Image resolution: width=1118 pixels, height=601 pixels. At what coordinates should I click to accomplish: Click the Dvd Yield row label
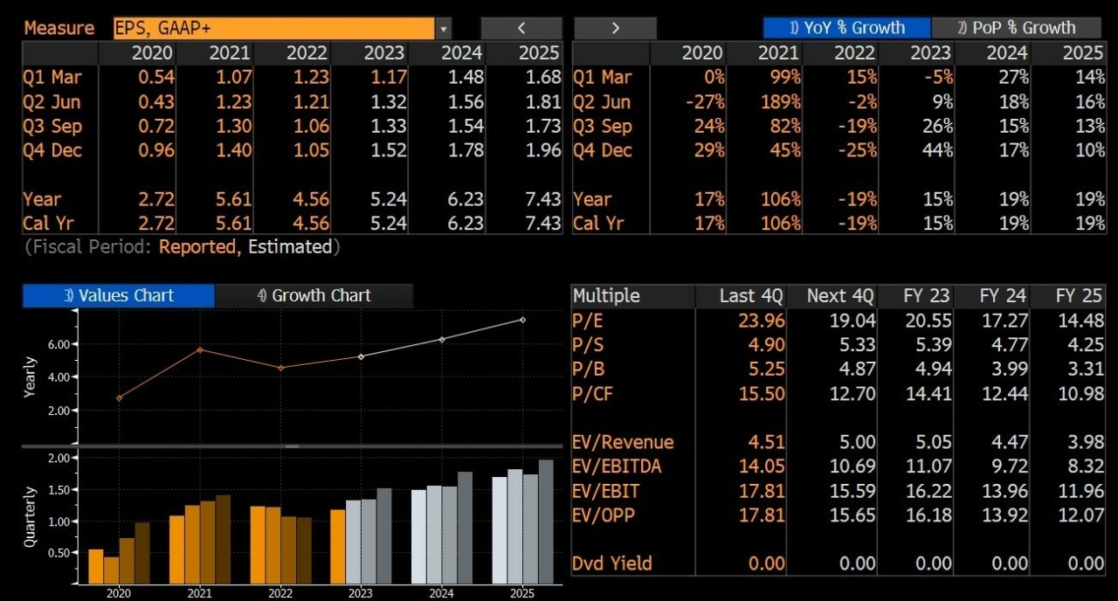(x=611, y=563)
